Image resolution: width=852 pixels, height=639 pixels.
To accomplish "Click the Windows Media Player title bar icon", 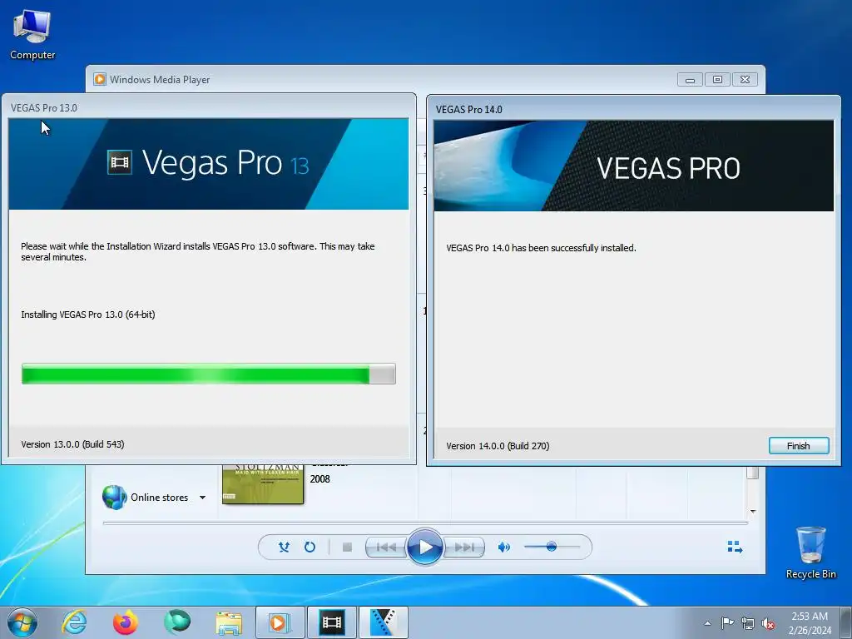I will [100, 79].
